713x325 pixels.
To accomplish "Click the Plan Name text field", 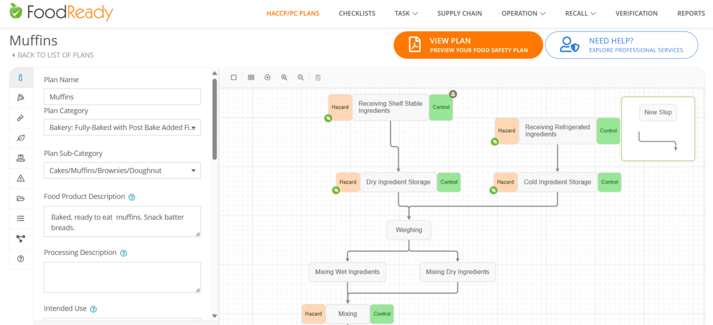I will tap(122, 97).
